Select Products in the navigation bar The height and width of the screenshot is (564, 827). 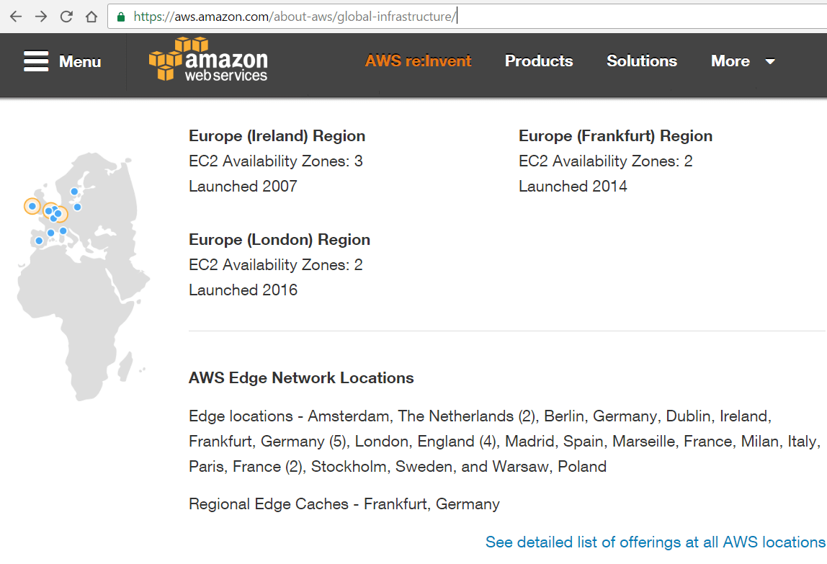[x=539, y=61]
